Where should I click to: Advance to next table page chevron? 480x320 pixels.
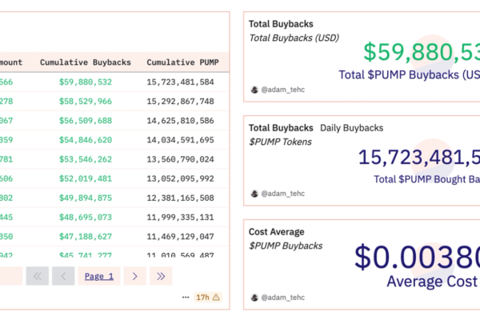coord(134,276)
